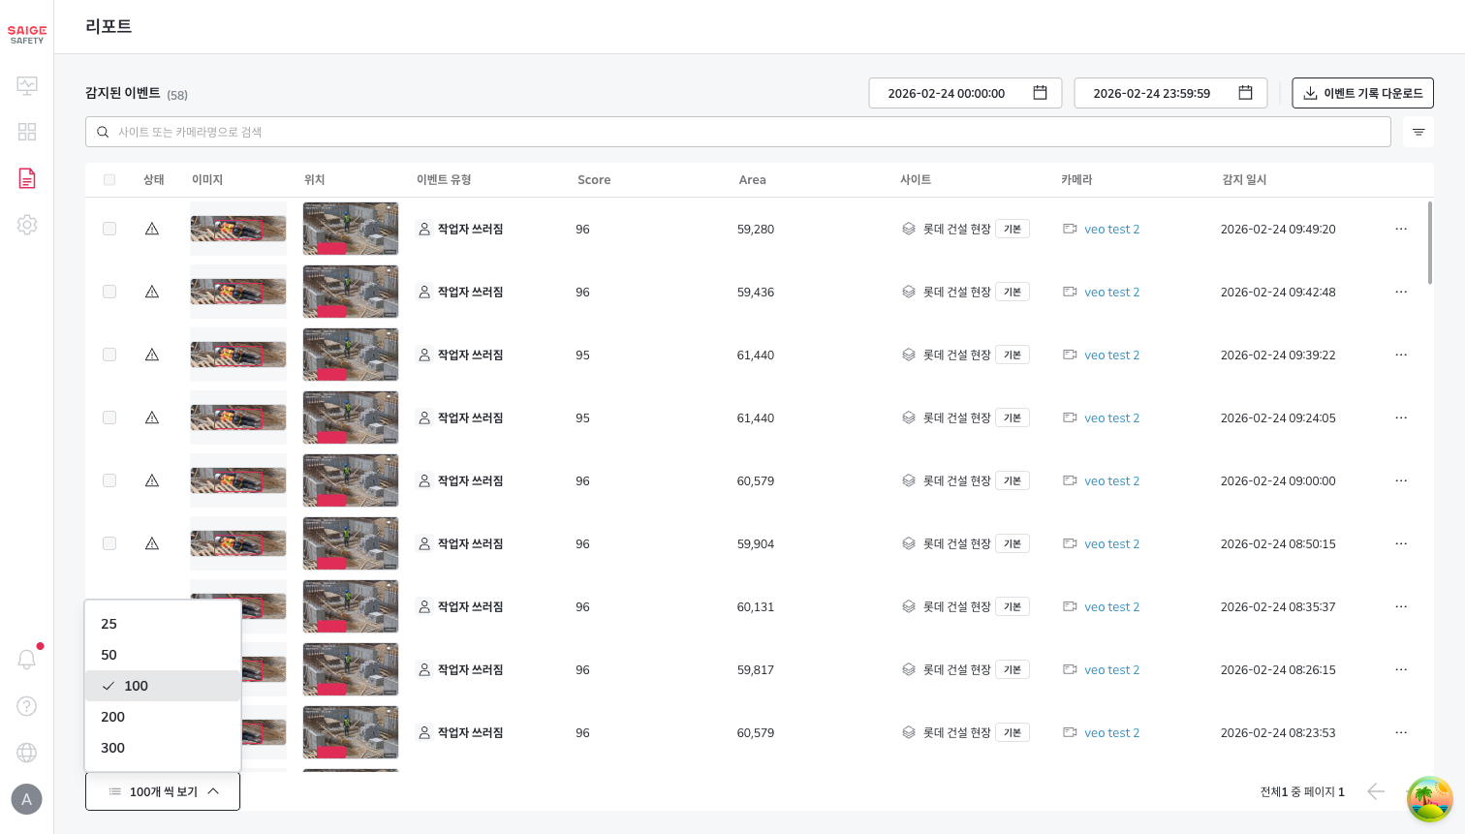The width and height of the screenshot is (1465, 834).
Task: Open veo test 2 camera link for 08:26:15 event
Action: 1111,670
